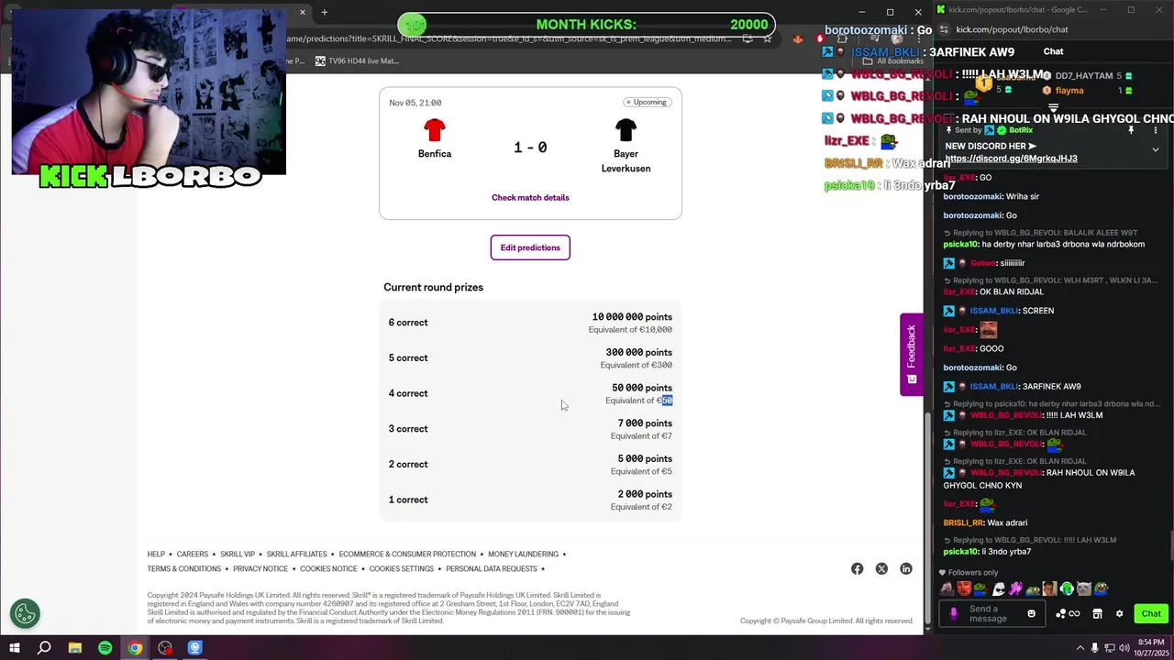The height and width of the screenshot is (660, 1174).
Task: Click the purple microphone icon in chat
Action: [954, 614]
